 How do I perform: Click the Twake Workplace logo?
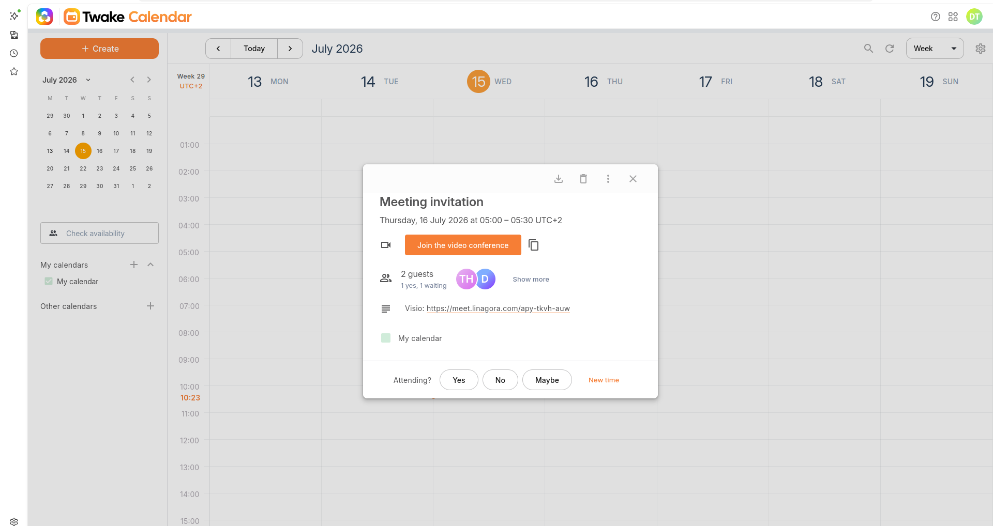tap(44, 17)
